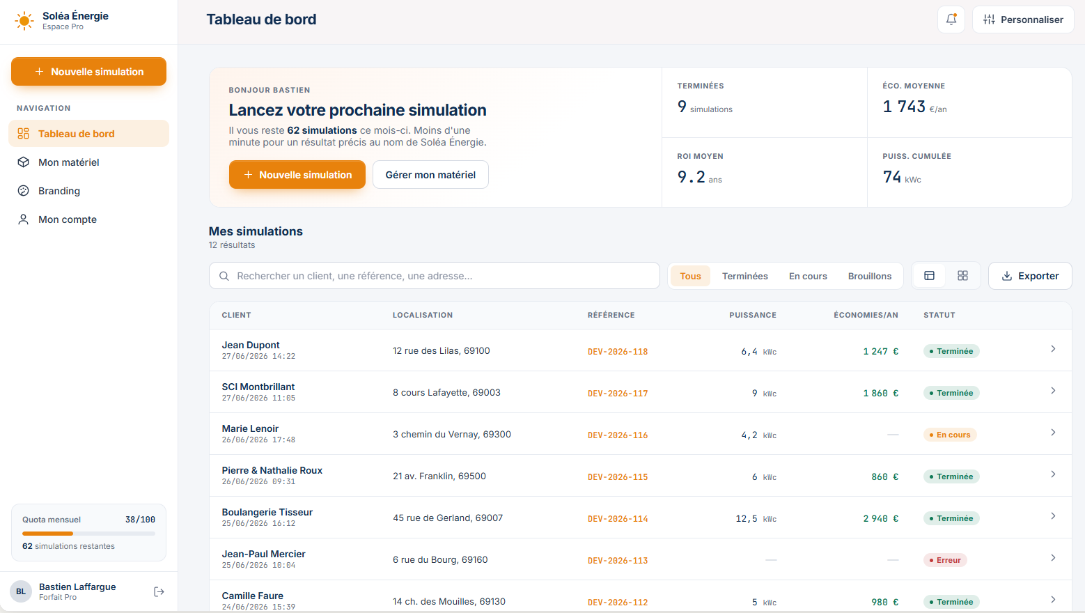
Task: Select the En cours filter tab
Action: [808, 276]
